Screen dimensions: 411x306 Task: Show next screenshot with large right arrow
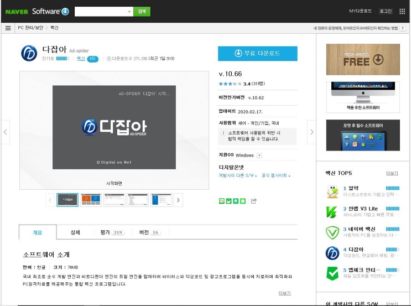[311, 132]
